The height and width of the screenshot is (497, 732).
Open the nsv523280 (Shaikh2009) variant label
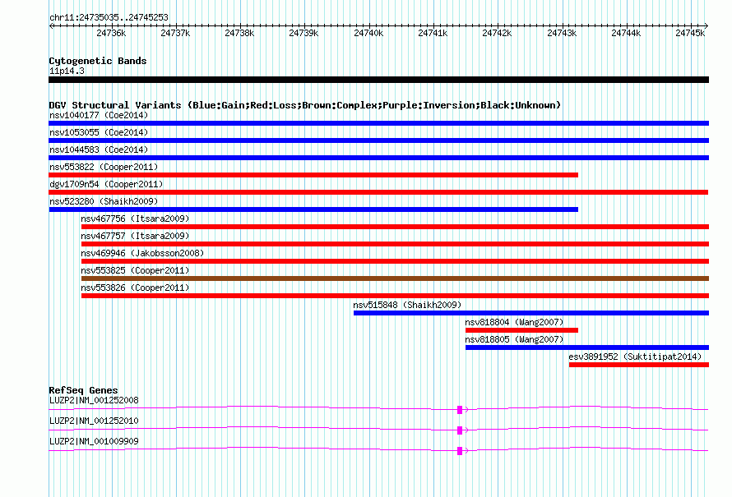coord(104,201)
